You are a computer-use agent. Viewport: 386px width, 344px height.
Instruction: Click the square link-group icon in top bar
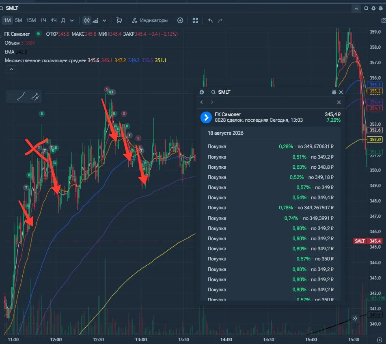366,9
